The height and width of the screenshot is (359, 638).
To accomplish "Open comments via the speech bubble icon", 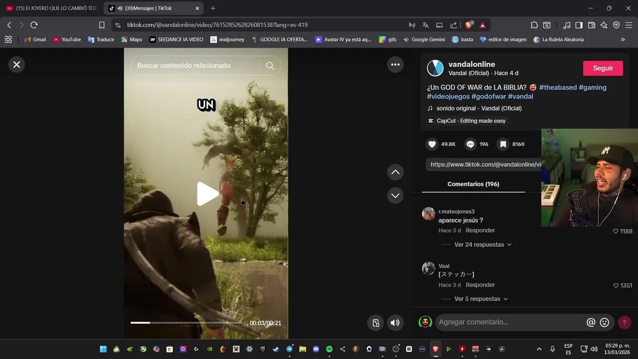I will point(470,144).
